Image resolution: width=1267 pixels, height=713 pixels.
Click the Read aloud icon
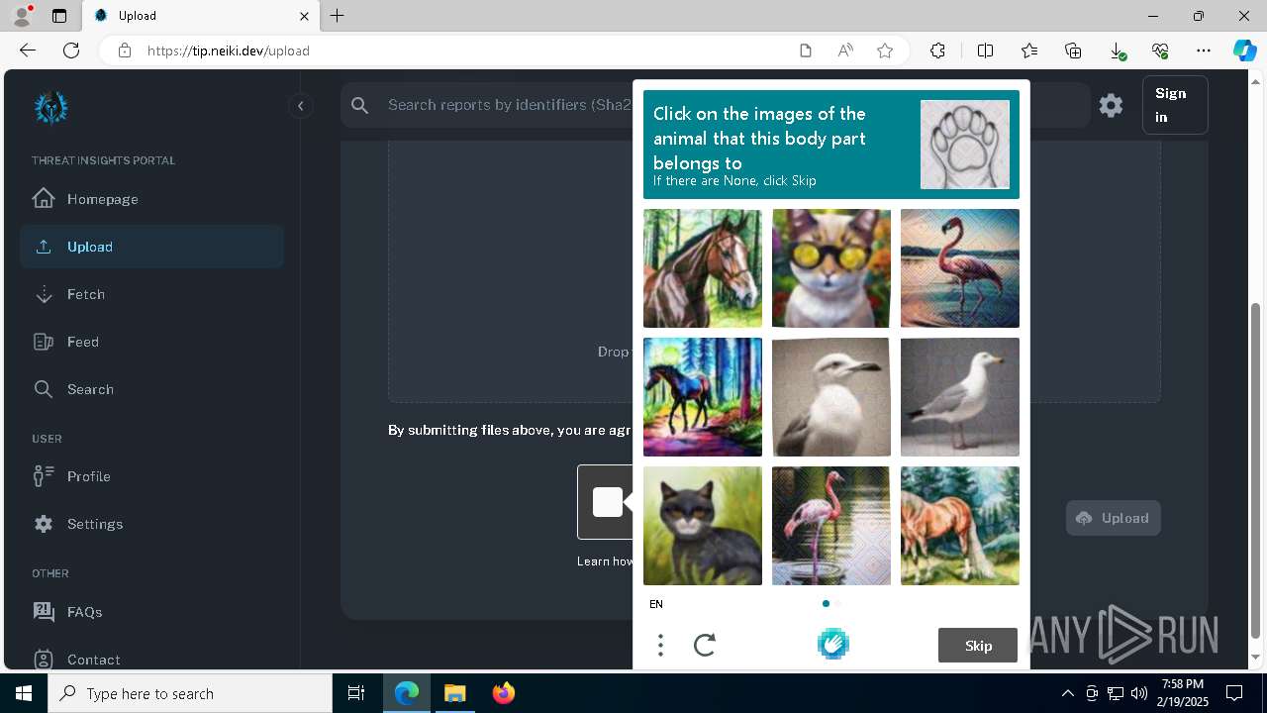click(x=845, y=51)
